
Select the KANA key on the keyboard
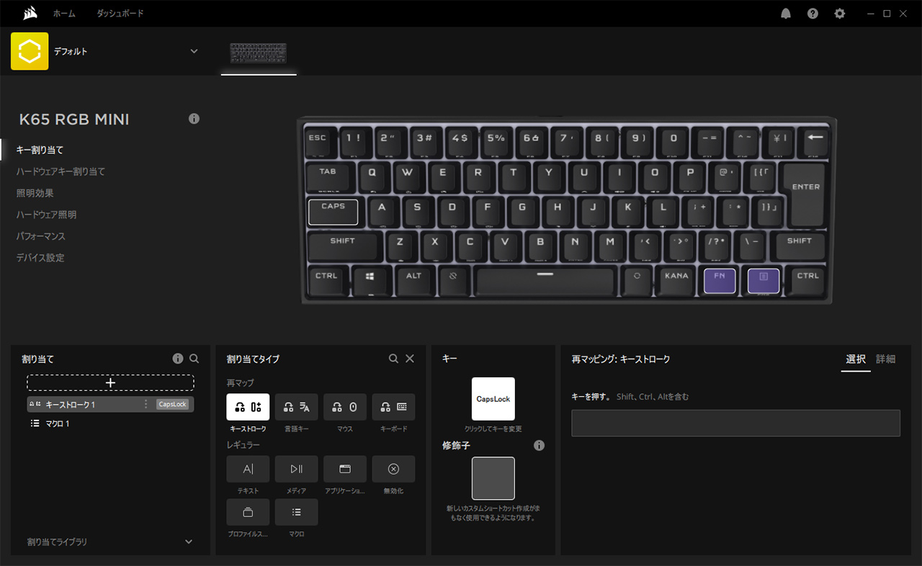[x=676, y=280]
